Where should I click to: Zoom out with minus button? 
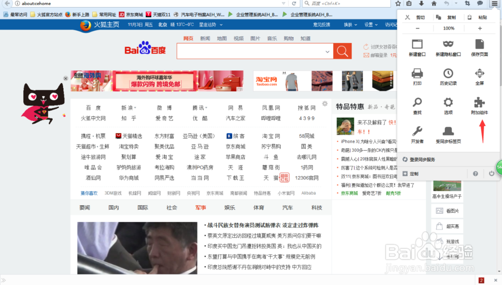coord(418,29)
